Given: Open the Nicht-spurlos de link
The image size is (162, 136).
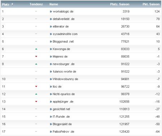Looking at the screenshot, I should [x=64, y=94].
